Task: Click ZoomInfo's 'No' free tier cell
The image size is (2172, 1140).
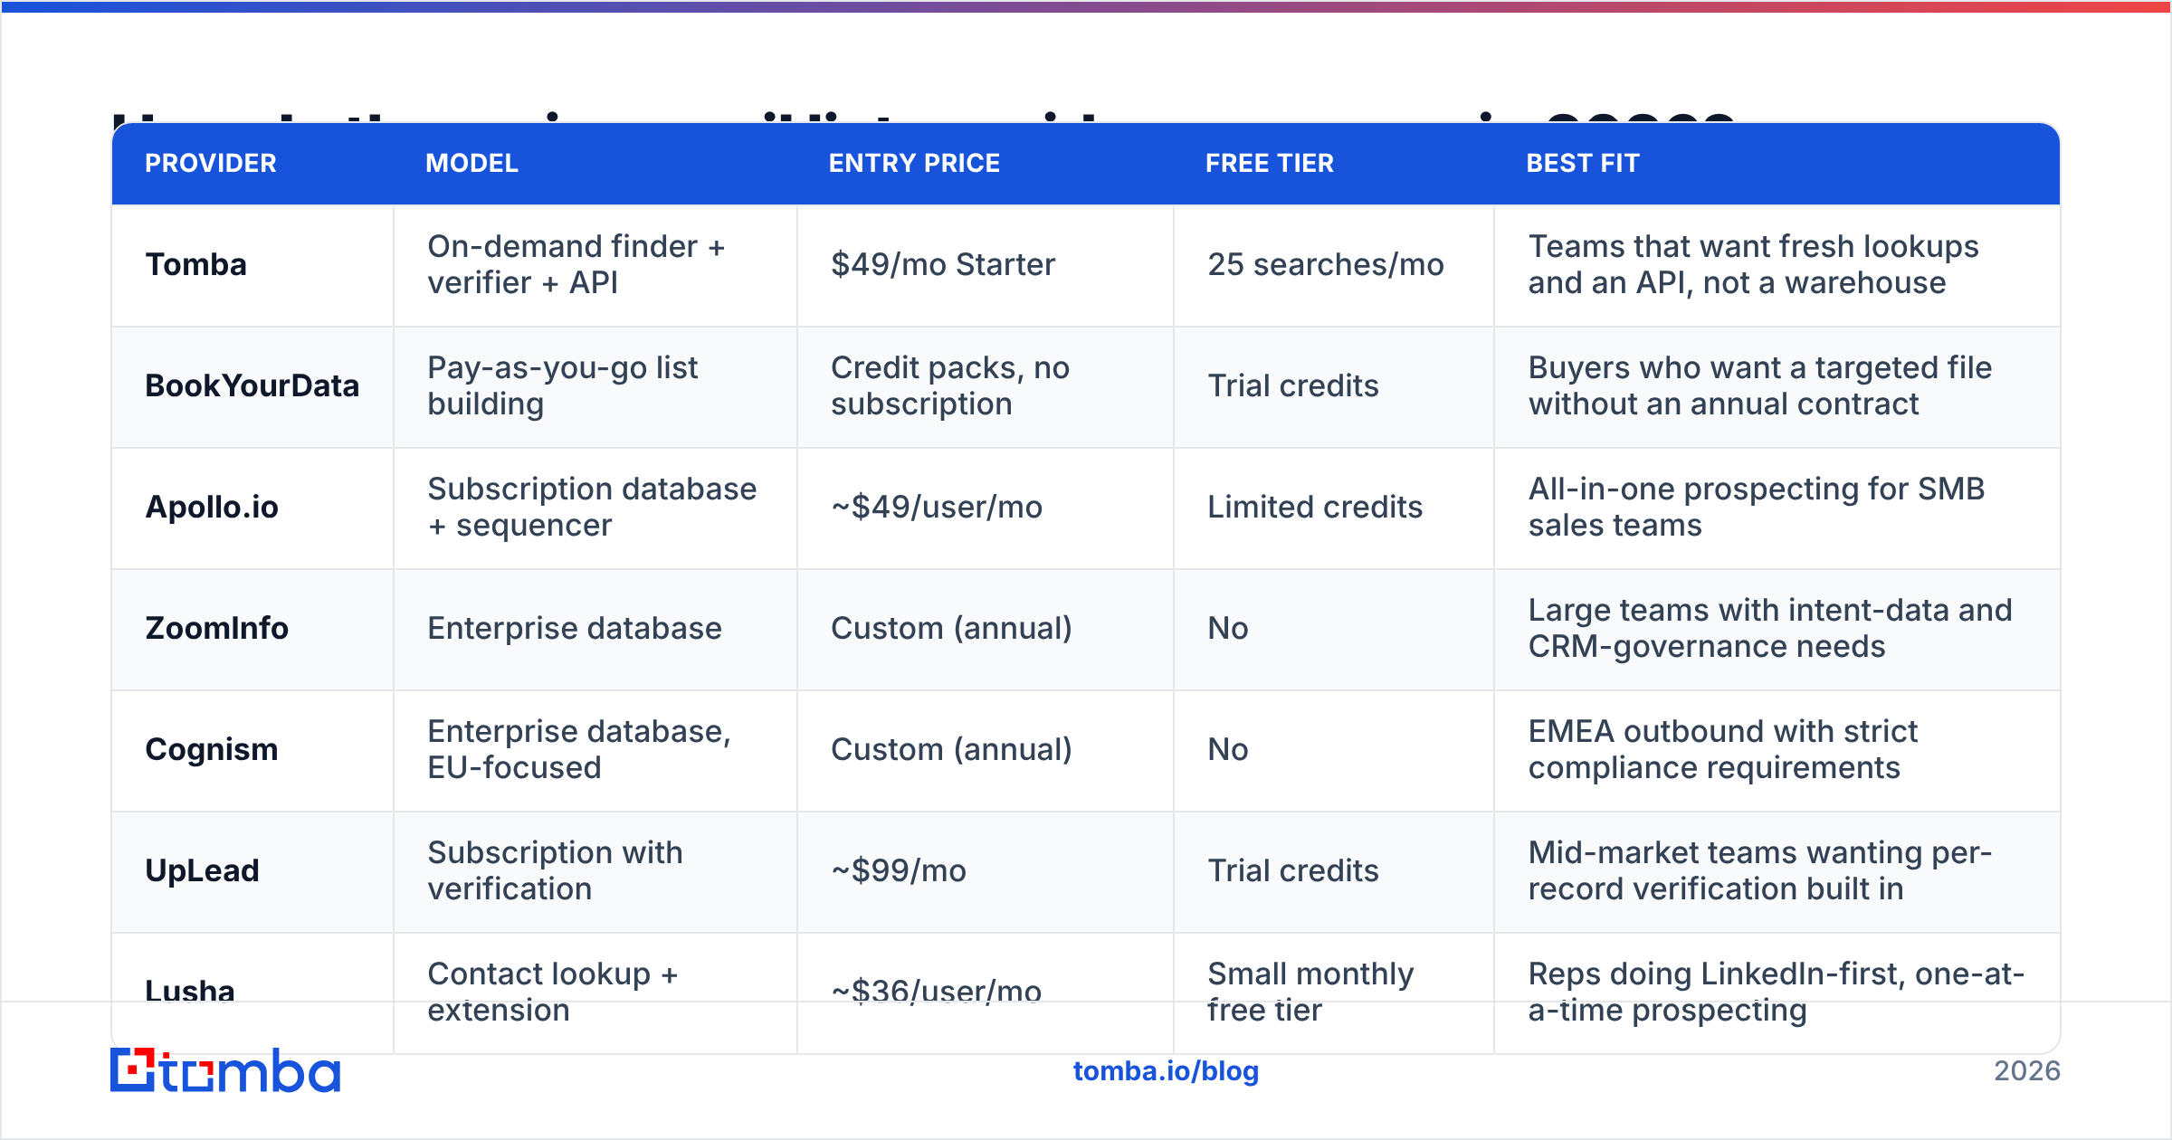Action: [1334, 629]
